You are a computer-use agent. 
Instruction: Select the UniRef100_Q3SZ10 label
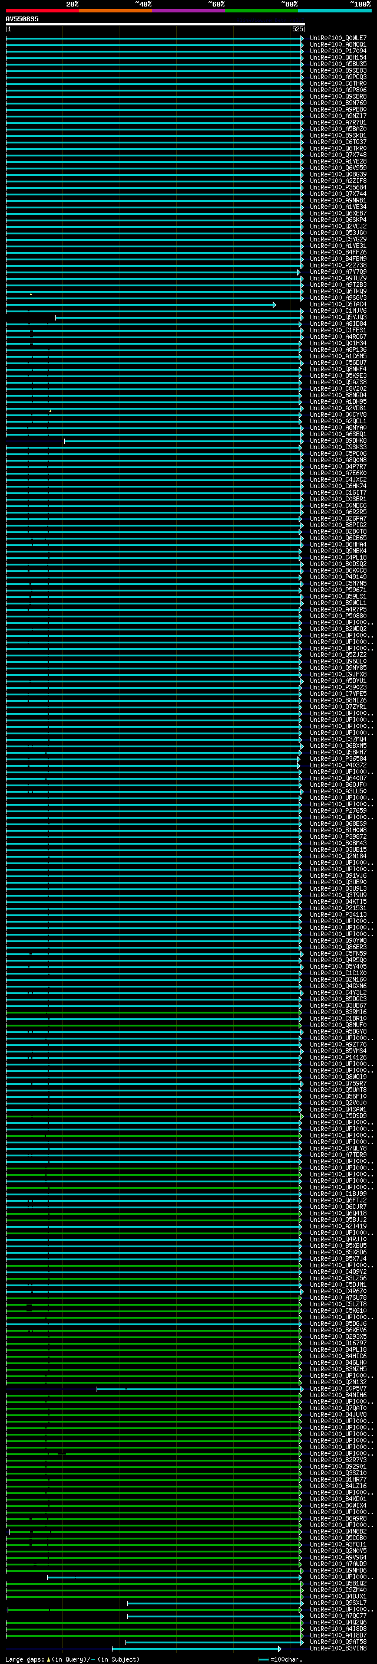[x=338, y=1473]
